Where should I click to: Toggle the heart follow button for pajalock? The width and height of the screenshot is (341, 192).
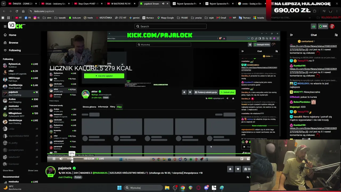coord(238,169)
